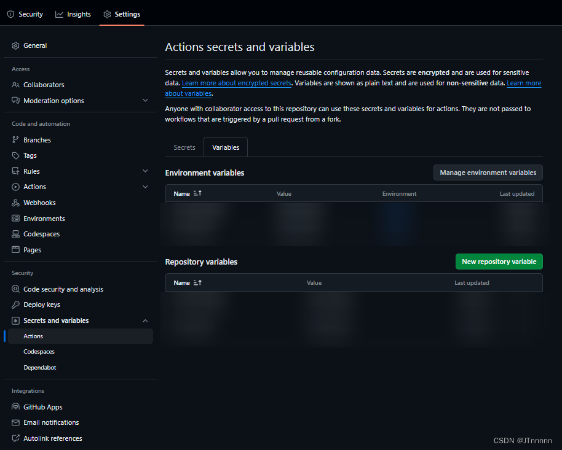Expand the Actions submenu chevron
The image size is (562, 450).
(x=145, y=187)
